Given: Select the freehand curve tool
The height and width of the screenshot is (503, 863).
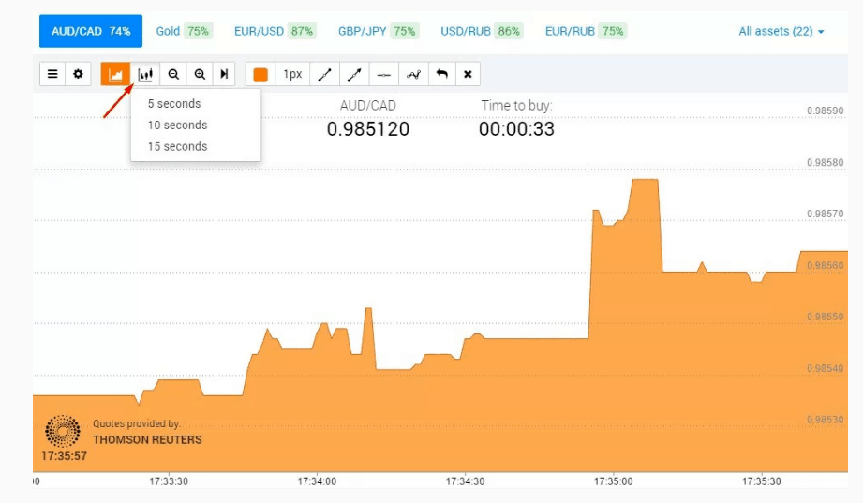Looking at the screenshot, I should click(x=414, y=74).
